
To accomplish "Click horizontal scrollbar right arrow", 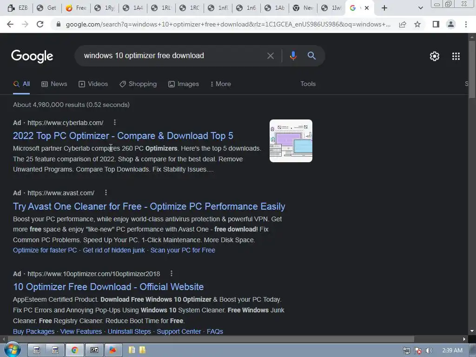I will point(464,339).
